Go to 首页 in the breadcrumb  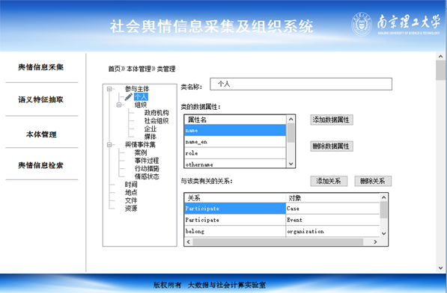click(114, 69)
